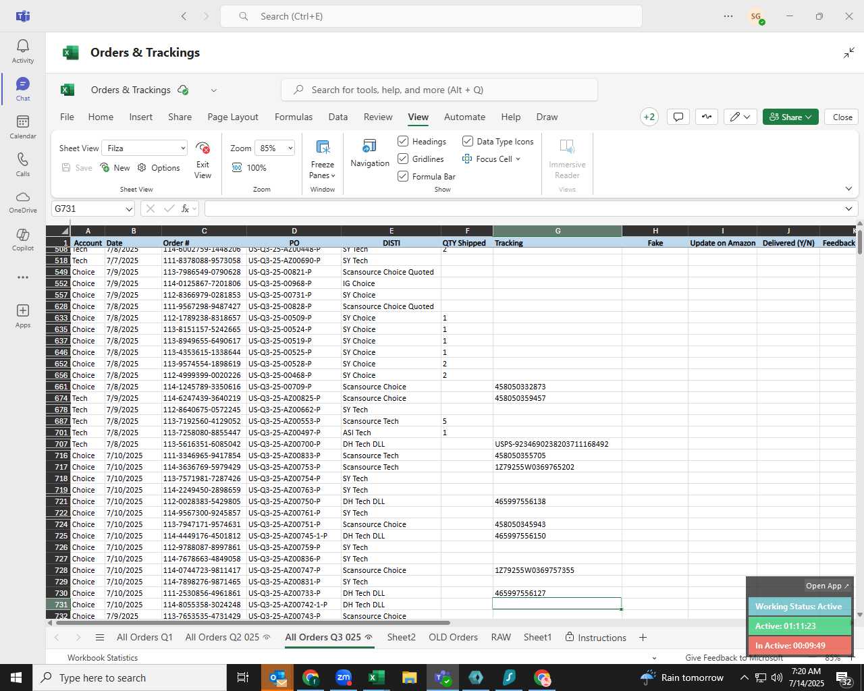The width and height of the screenshot is (864, 691).
Task: Click the catch up activity icon
Action: 706,117
